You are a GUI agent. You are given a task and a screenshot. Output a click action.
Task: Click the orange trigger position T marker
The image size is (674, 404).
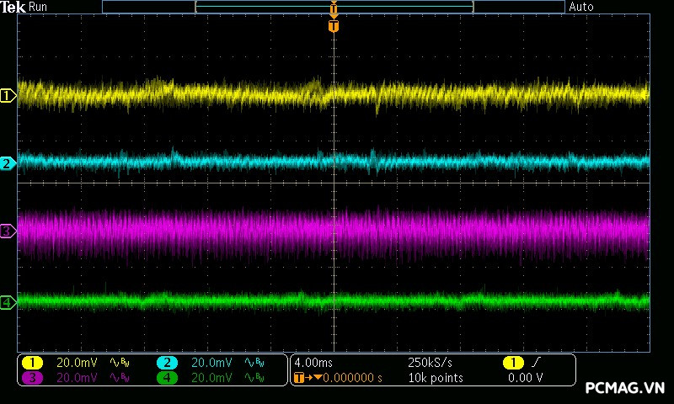click(334, 26)
